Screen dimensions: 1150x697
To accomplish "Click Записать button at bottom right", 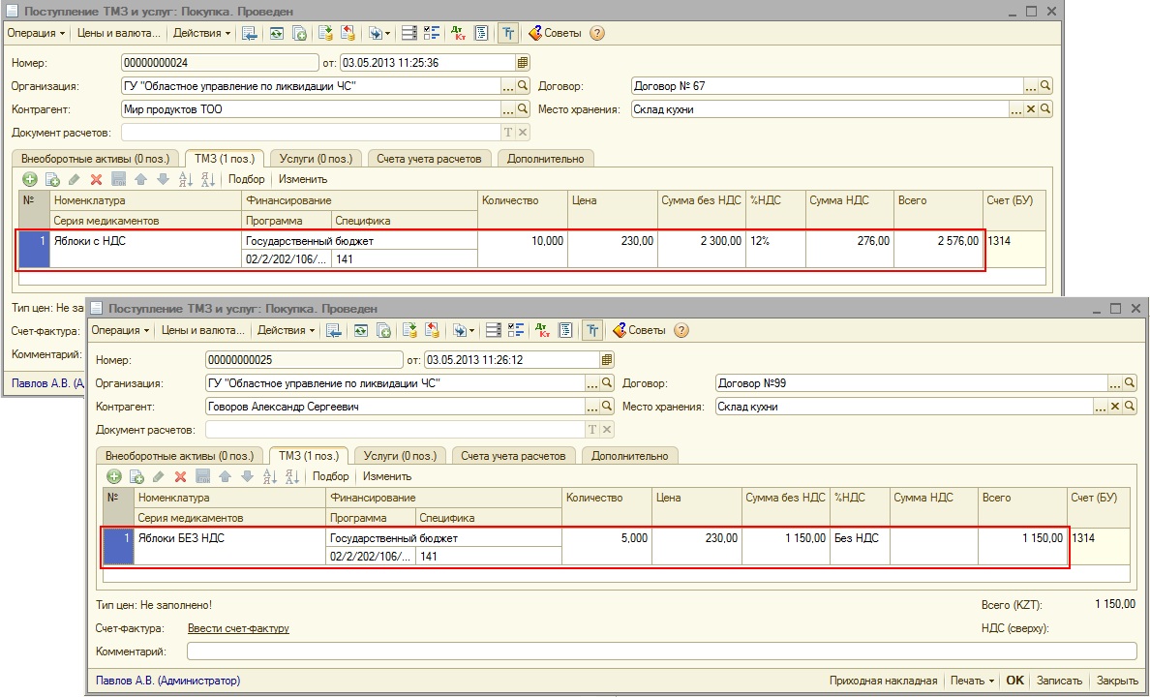I will [x=1061, y=681].
